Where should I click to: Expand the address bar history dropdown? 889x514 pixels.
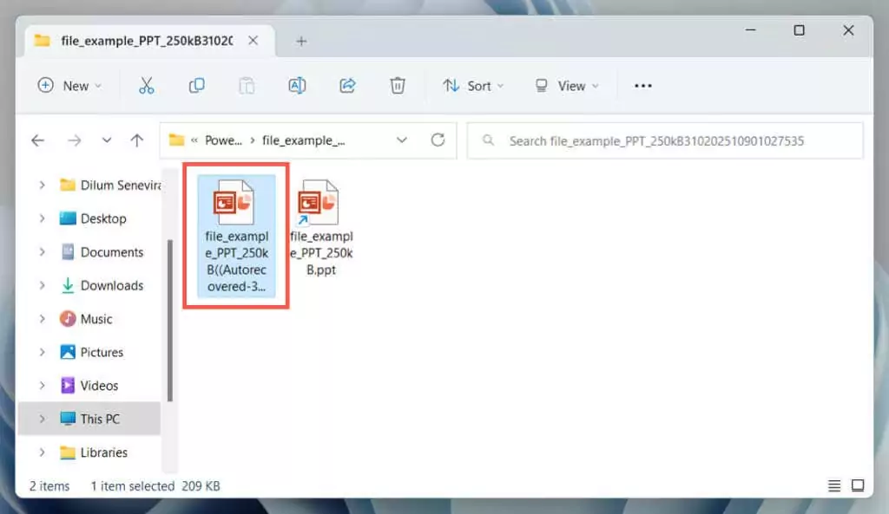pos(402,140)
